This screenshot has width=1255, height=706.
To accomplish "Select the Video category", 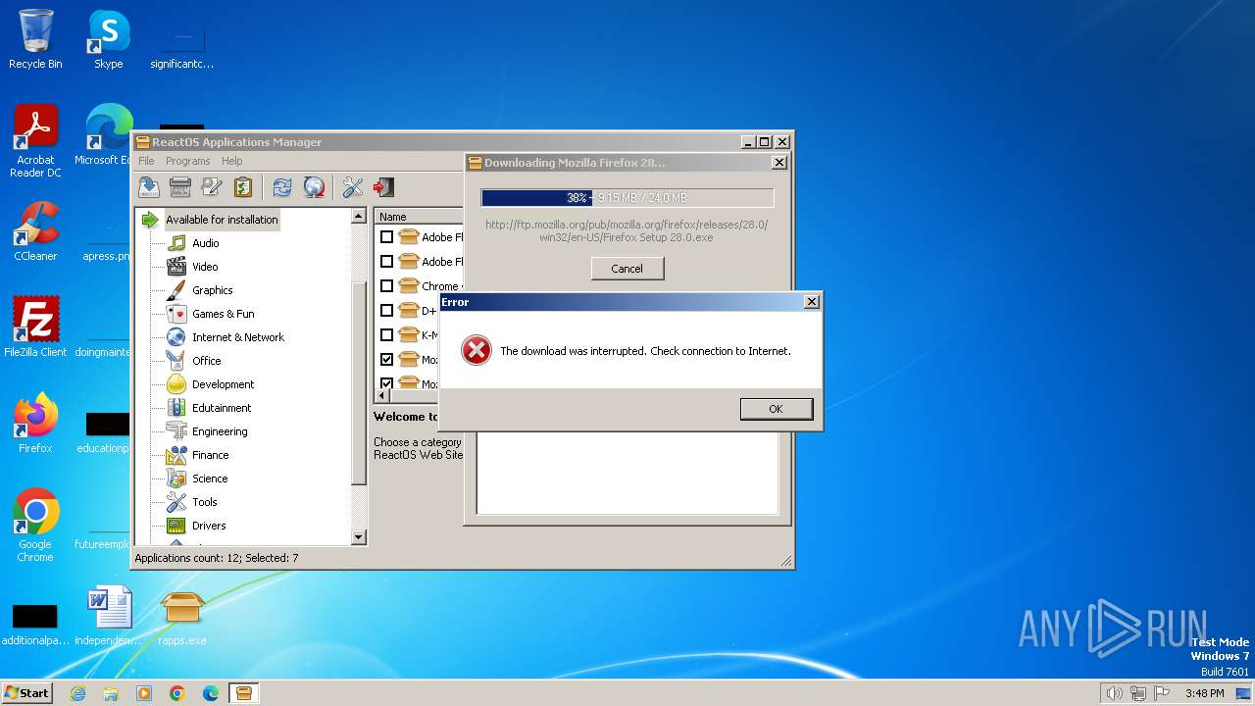I will (205, 267).
